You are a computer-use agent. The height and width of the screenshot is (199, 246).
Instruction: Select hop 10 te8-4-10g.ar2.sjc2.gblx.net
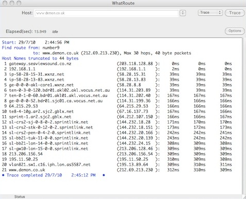[x=41, y=111]
